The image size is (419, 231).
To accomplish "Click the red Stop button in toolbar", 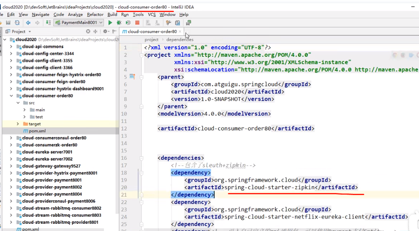I will [137, 23].
